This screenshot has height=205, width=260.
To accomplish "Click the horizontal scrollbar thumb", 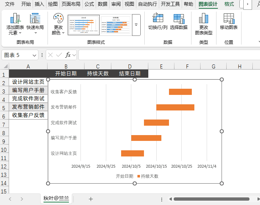I will [211, 199].
